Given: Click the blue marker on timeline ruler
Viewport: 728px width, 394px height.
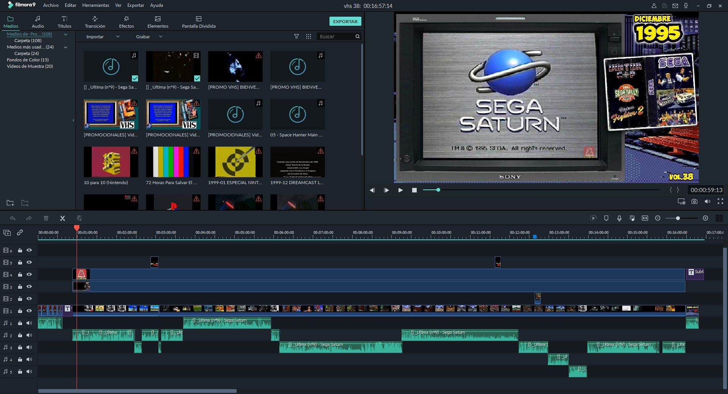Looking at the screenshot, I should point(535,237).
